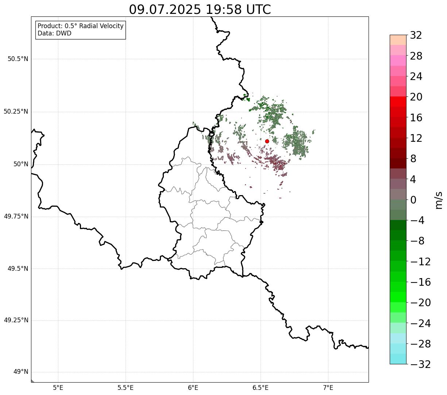Click the plot title '09.07.2025 19:58 UTC'
This screenshot has height=395, width=447.
click(200, 10)
